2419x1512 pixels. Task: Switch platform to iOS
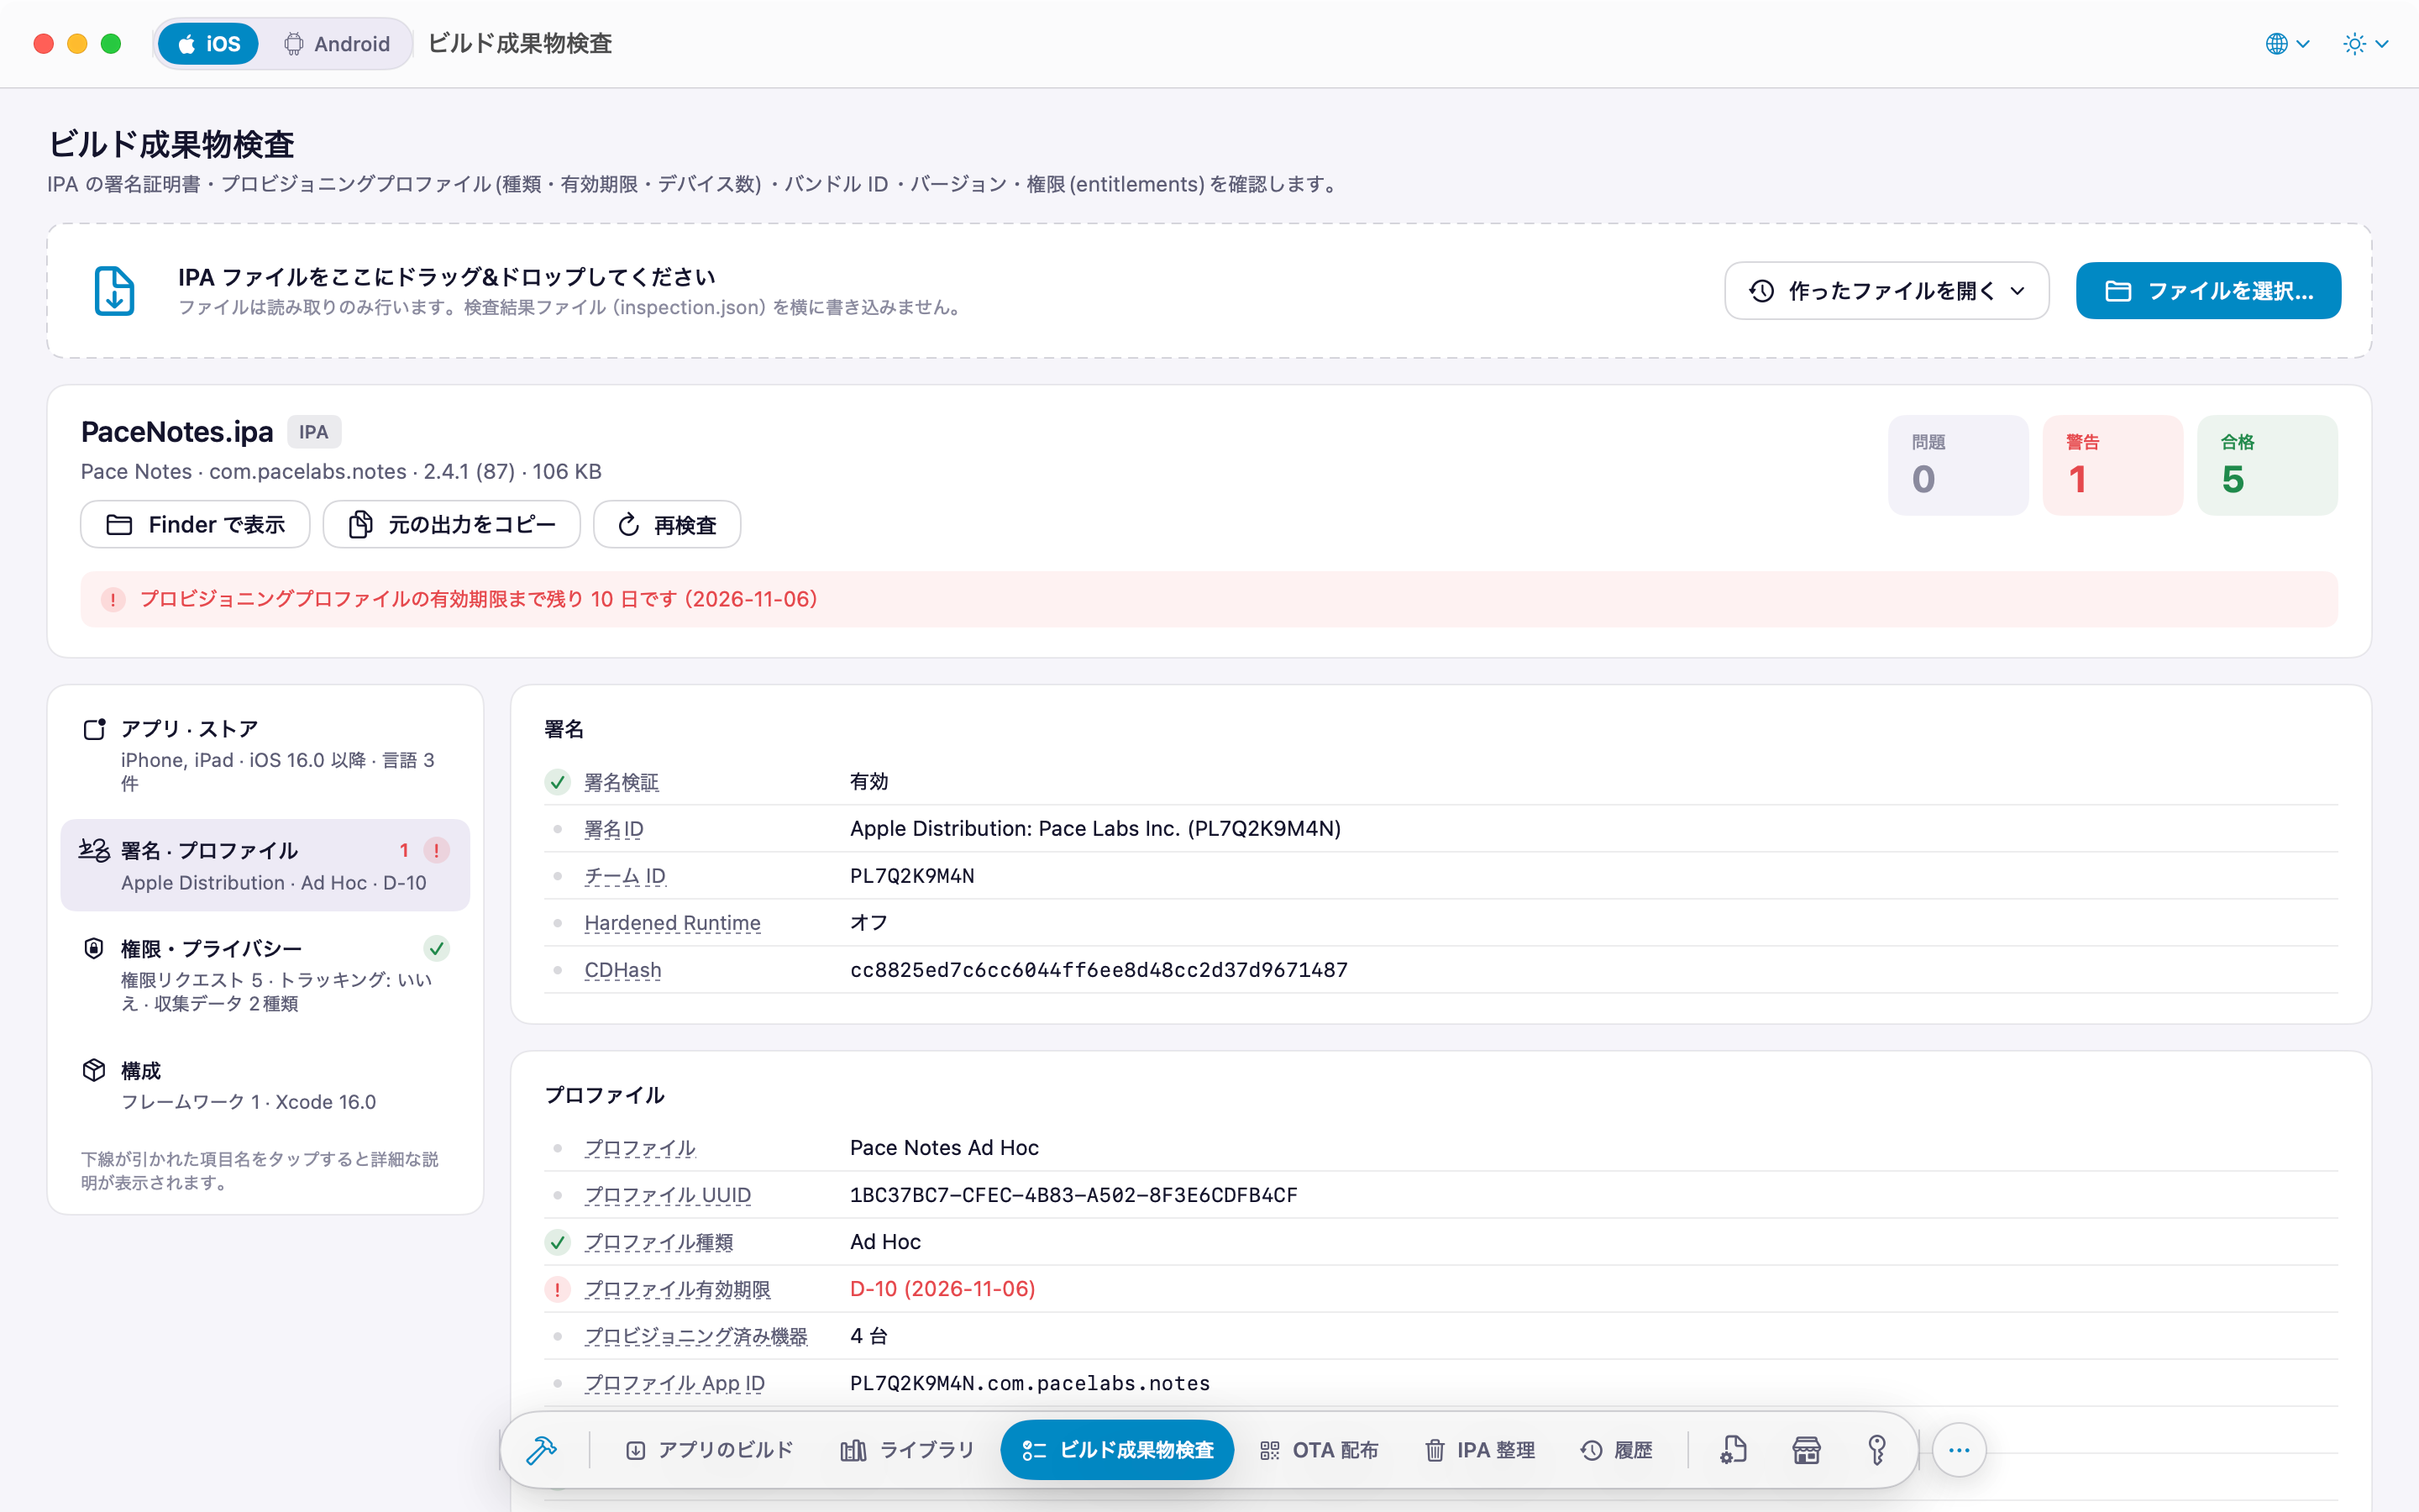point(209,44)
